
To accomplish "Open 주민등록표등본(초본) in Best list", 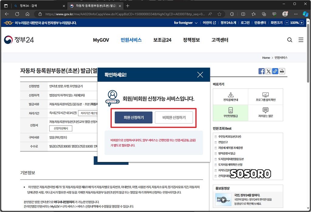I will [x=230, y=136].
